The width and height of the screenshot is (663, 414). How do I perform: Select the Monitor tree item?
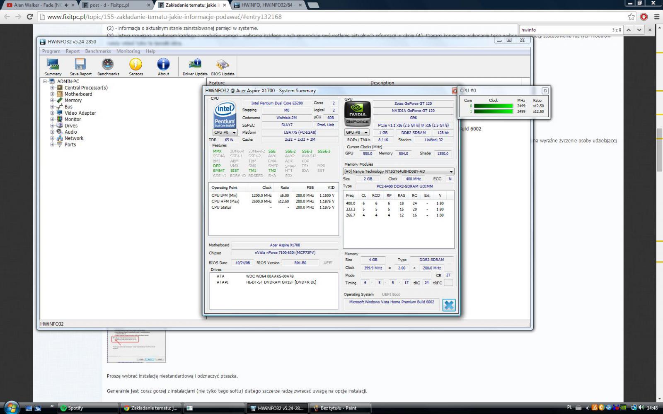click(73, 119)
